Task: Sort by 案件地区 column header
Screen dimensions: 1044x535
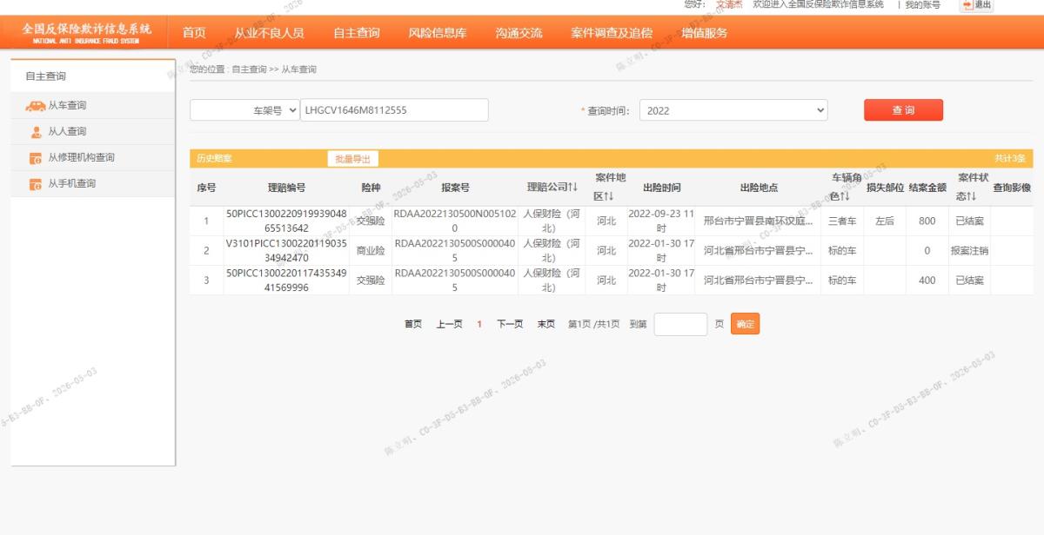Action: pyautogui.click(x=610, y=187)
